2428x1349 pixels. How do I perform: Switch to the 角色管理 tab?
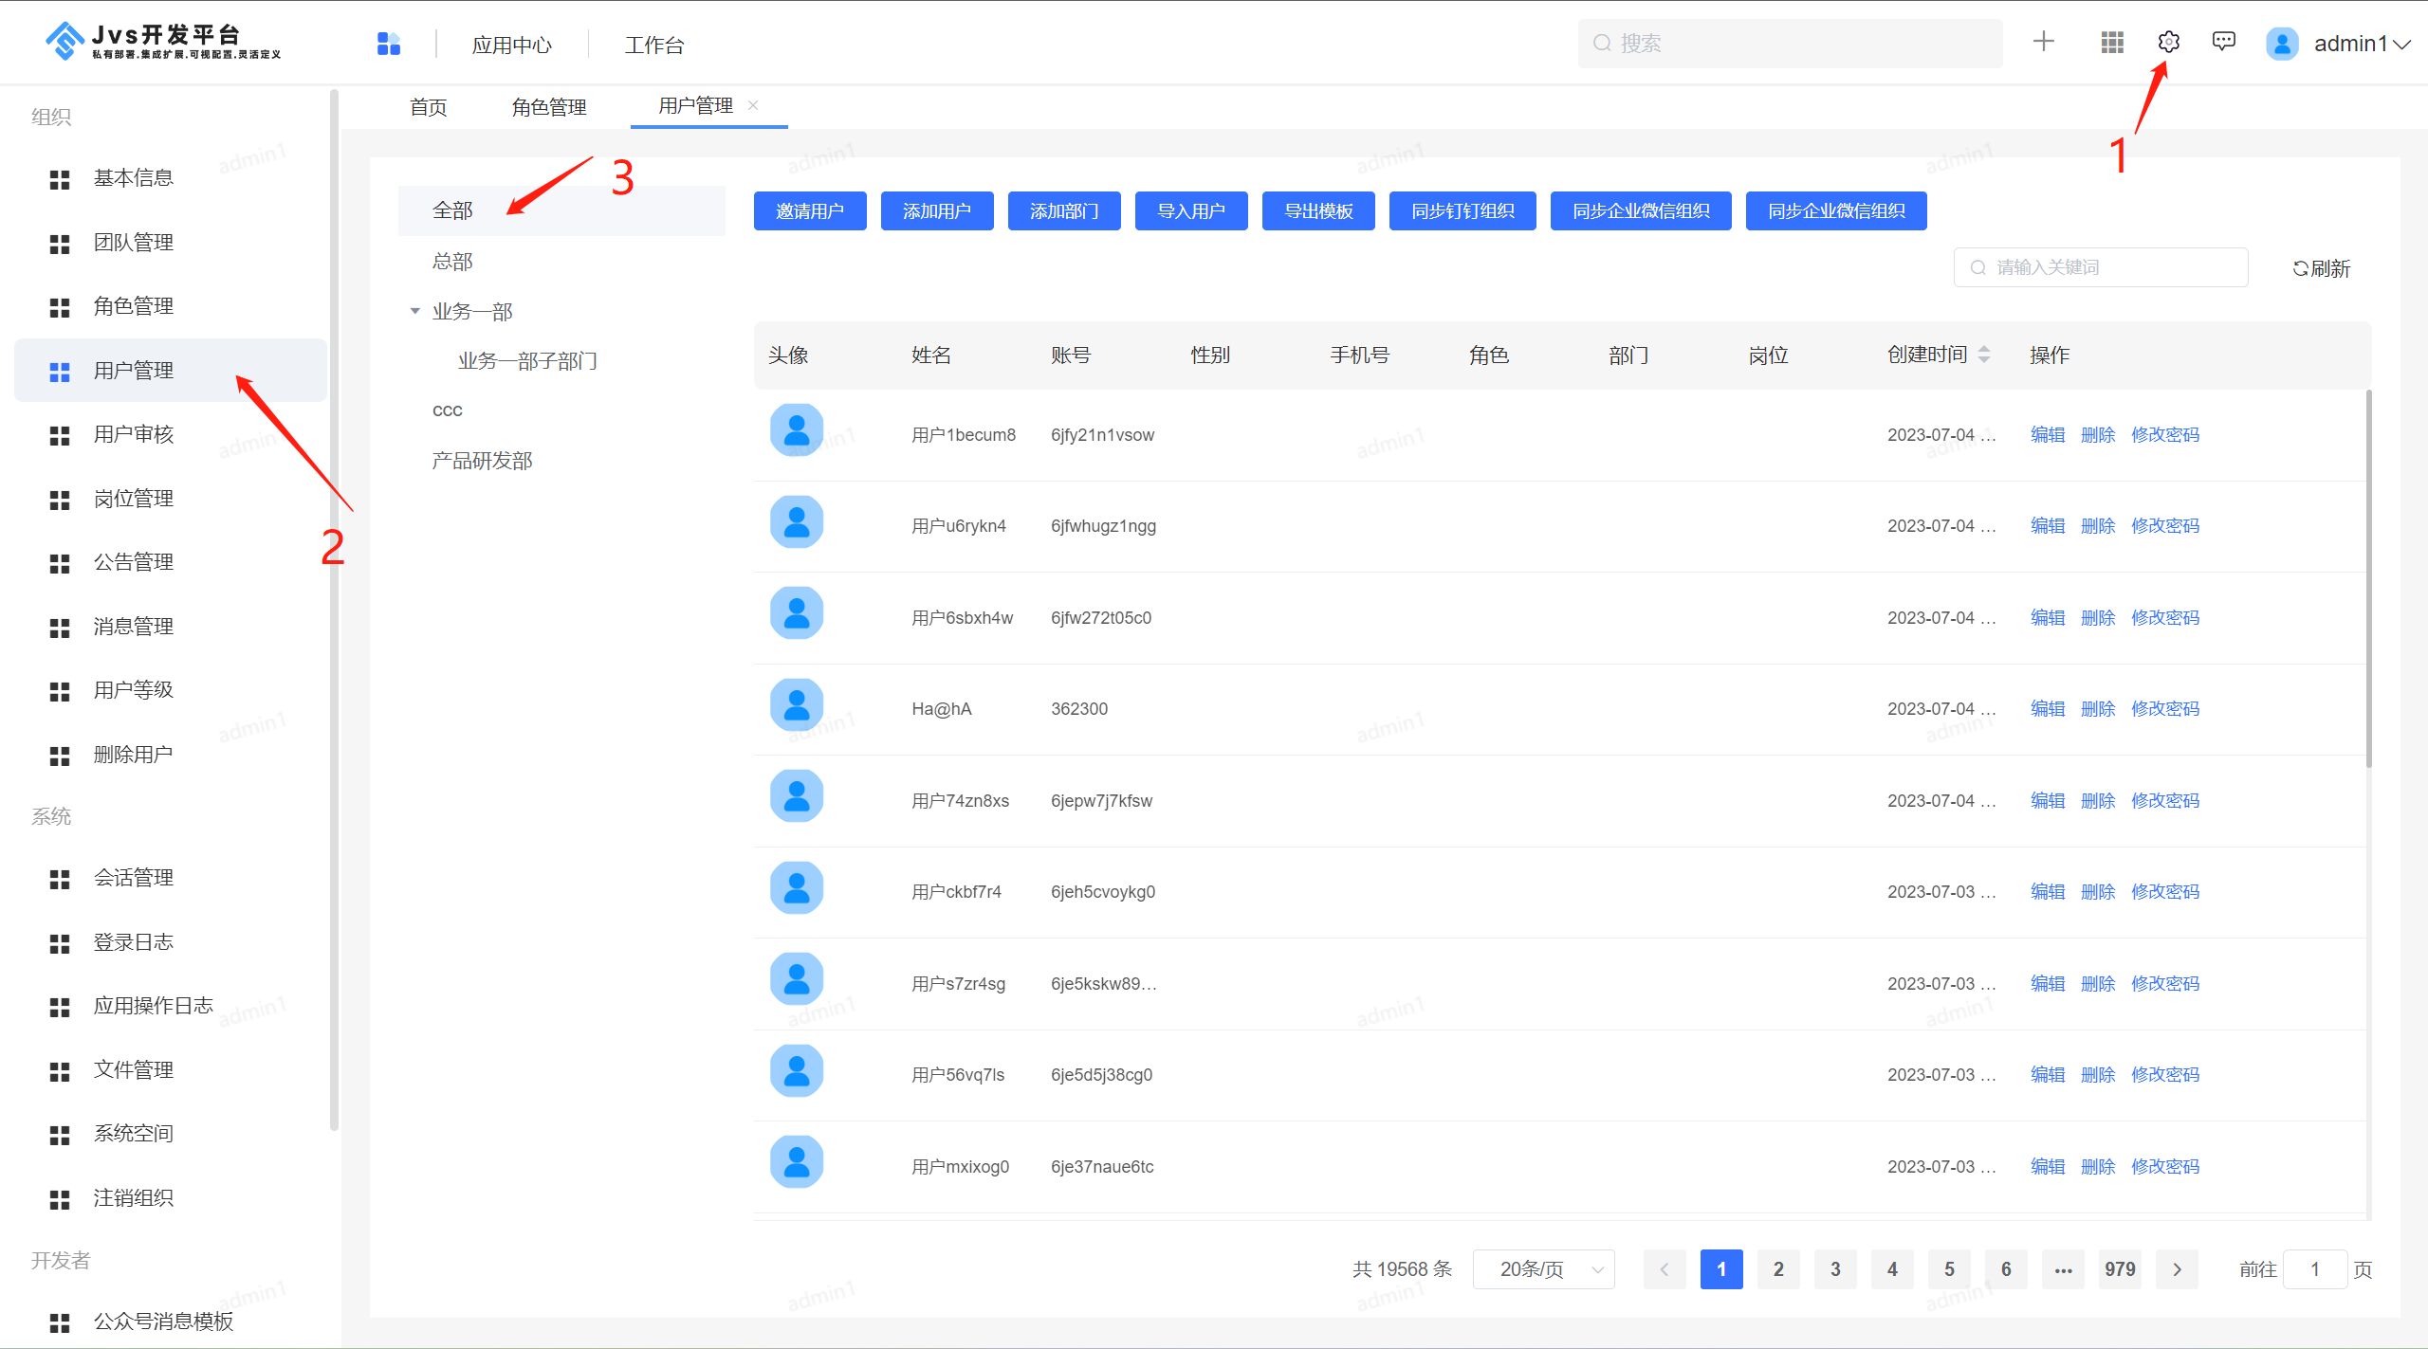[x=548, y=107]
